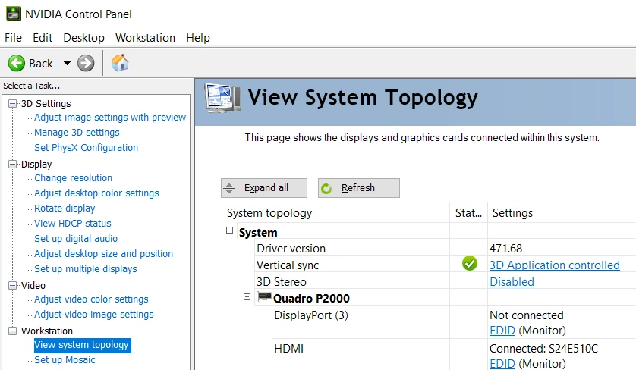Click the Home house icon

[x=120, y=63]
